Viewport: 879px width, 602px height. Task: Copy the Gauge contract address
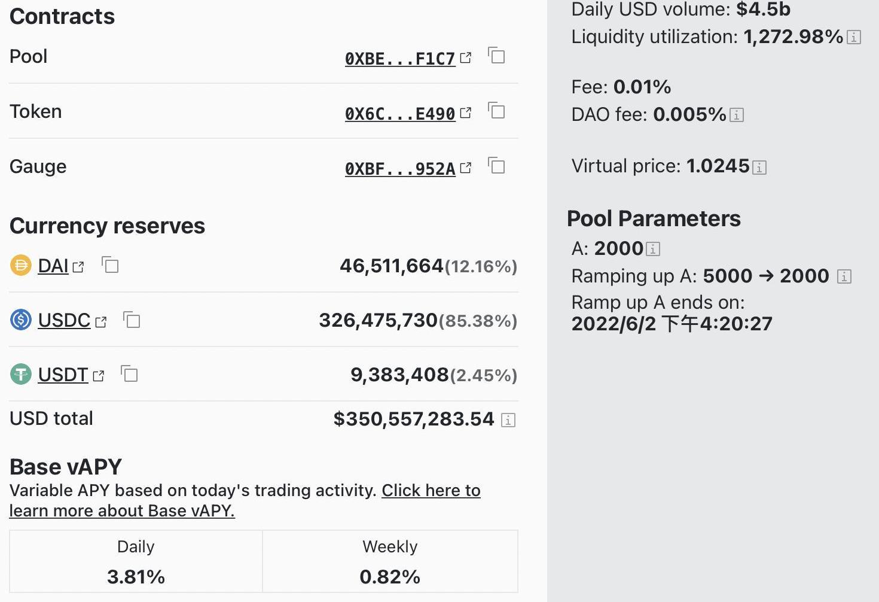coord(496,166)
